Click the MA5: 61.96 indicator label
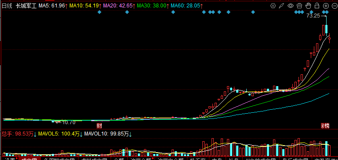Image resolution: width=338 pixels, height=160 pixels. (53, 6)
